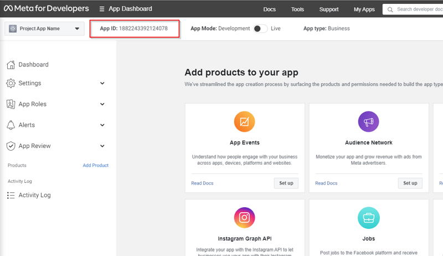Click the App Events orange chart icon
Image resolution: width=443 pixels, height=256 pixels.
[244, 121]
